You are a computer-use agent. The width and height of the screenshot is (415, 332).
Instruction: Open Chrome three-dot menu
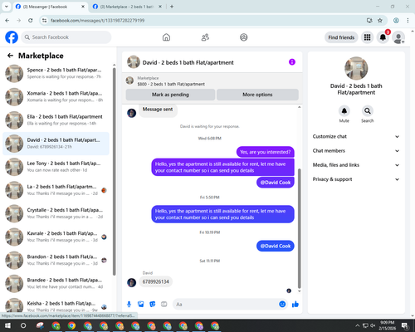coord(408,21)
